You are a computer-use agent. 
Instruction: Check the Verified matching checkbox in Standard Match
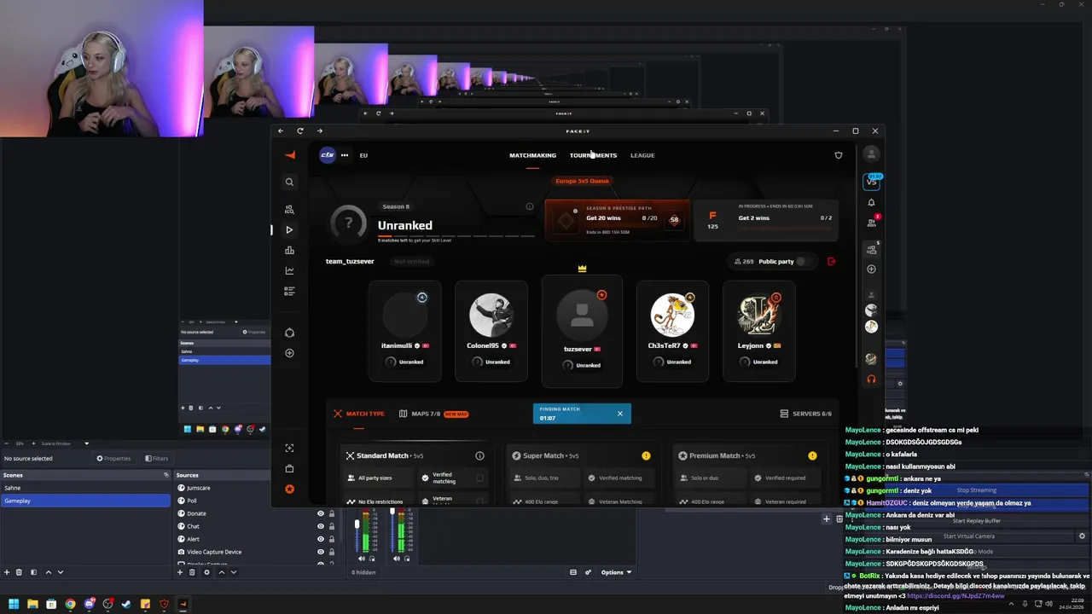[479, 478]
